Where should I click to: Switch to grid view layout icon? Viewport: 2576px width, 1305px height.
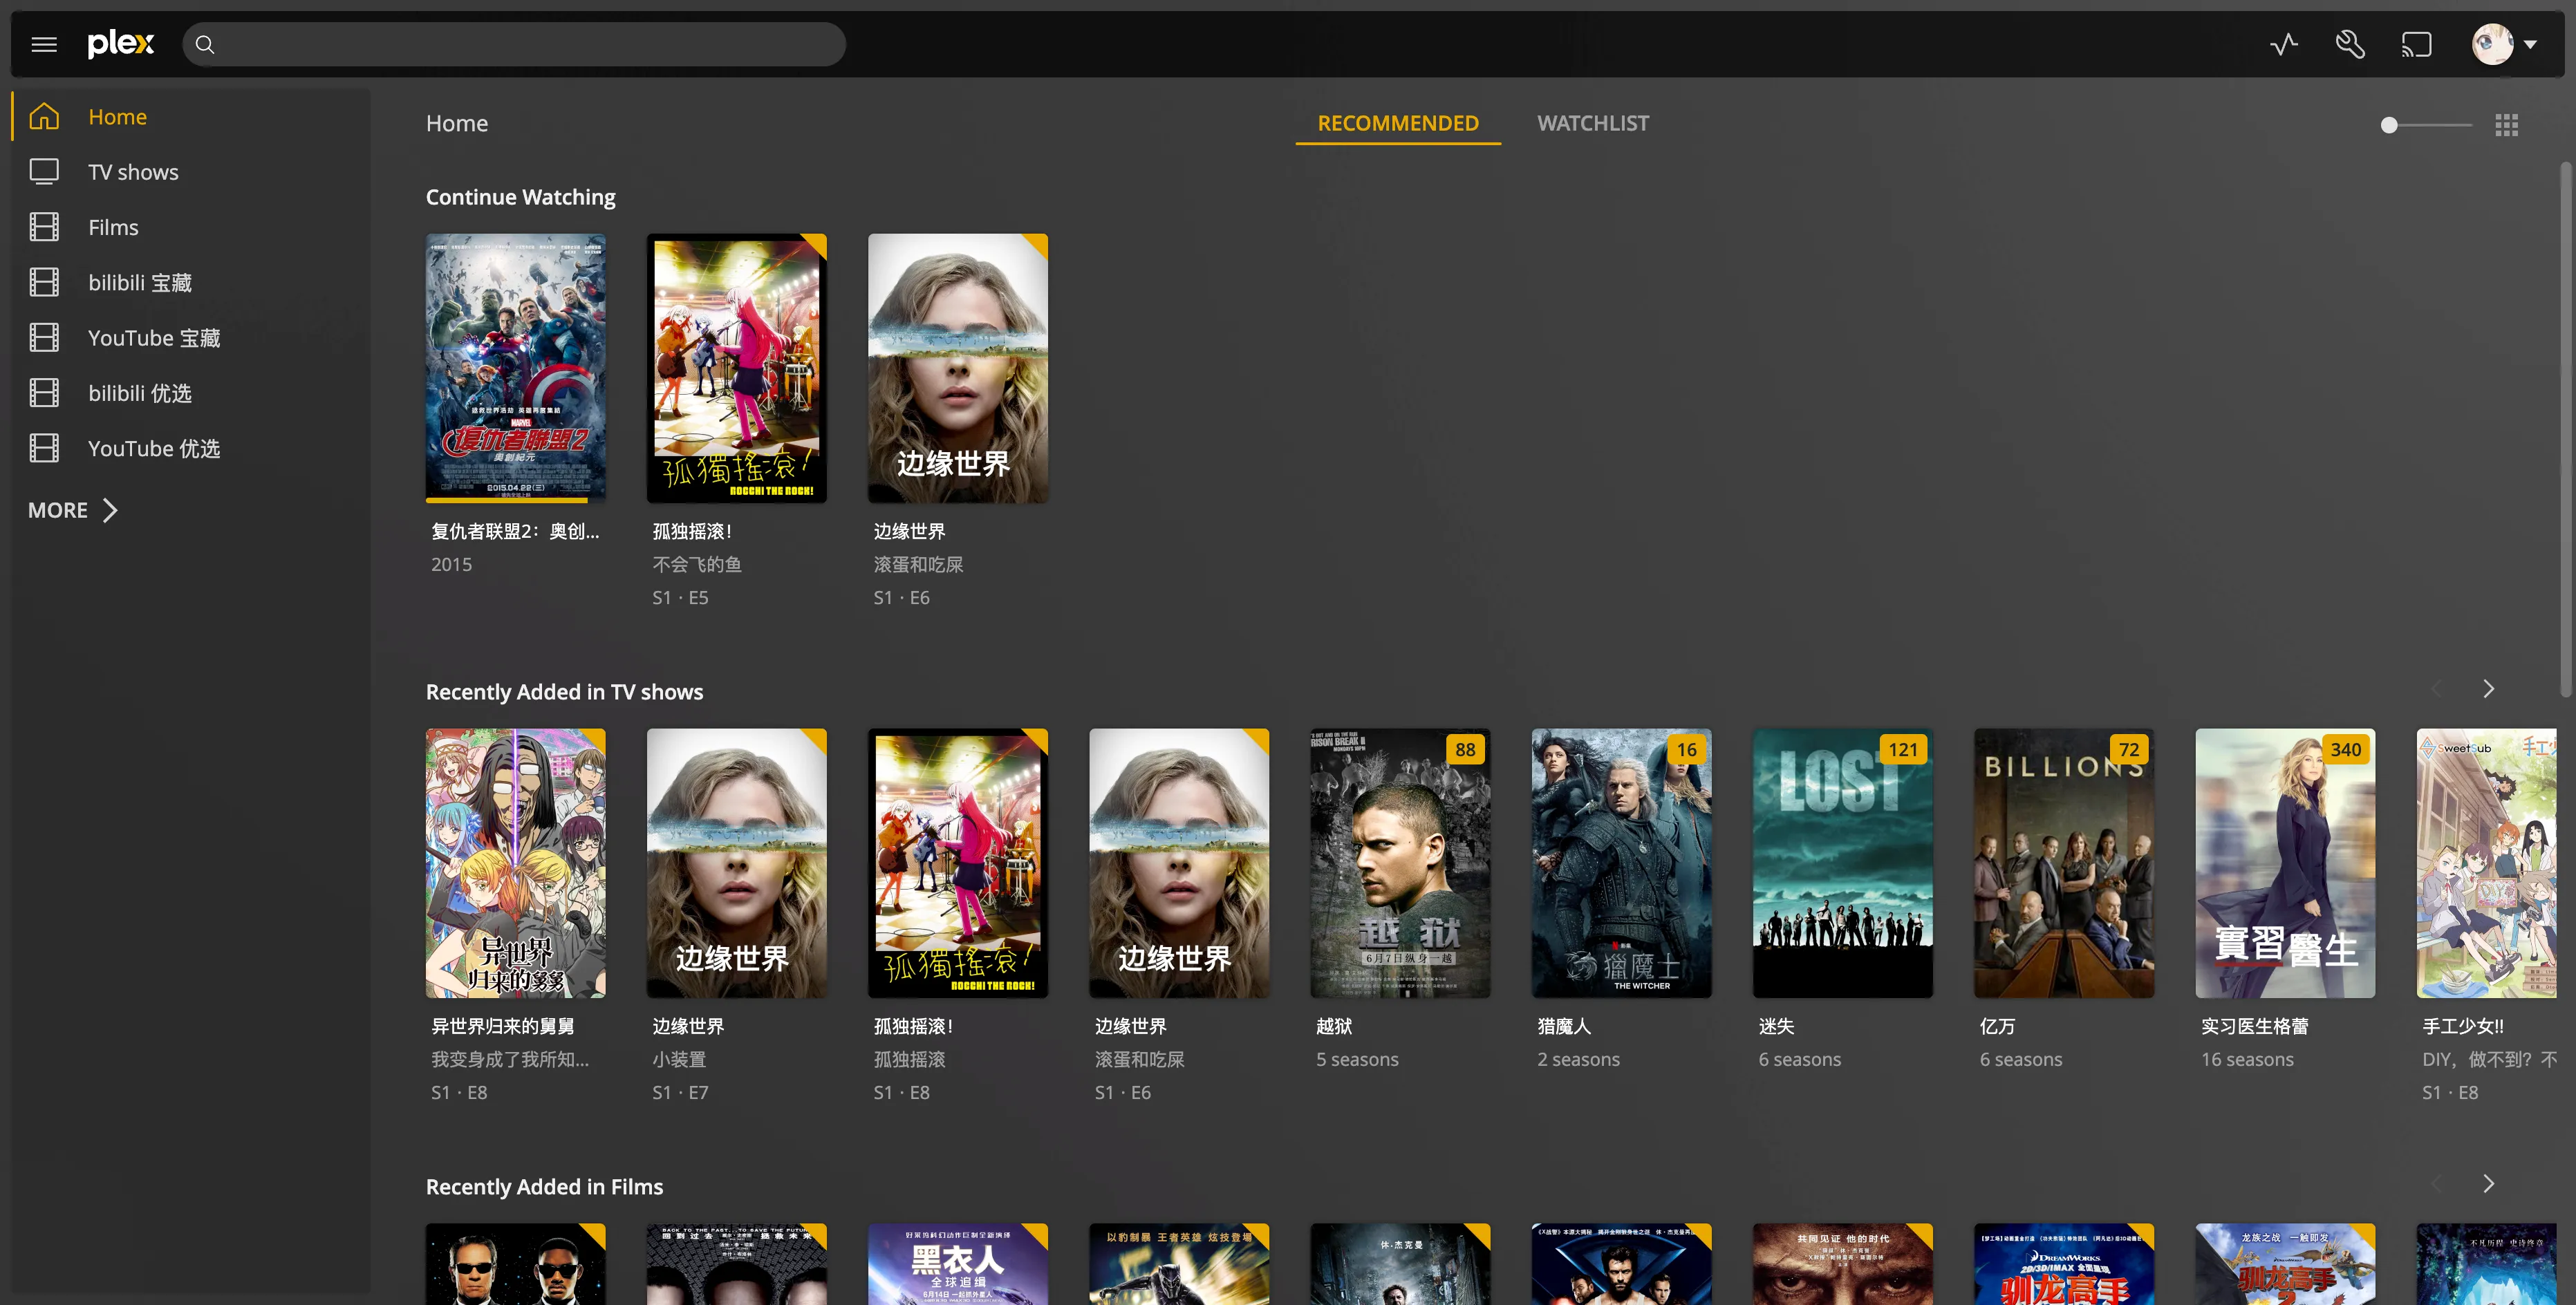(2506, 125)
